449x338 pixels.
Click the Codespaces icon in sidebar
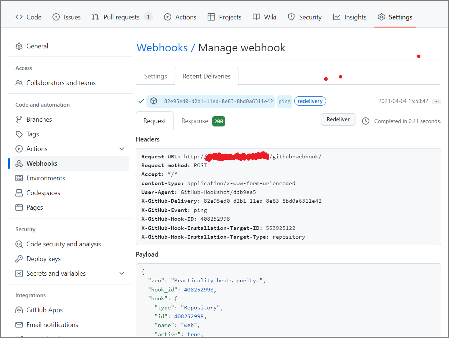tap(19, 193)
